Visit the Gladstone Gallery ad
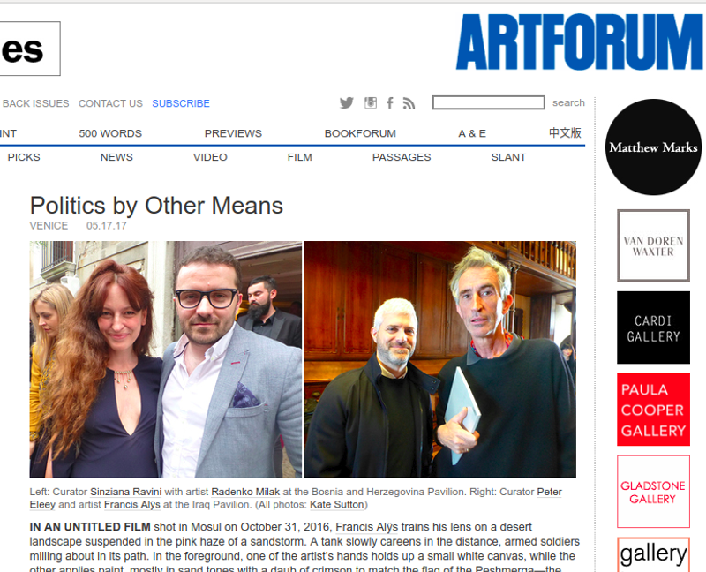The width and height of the screenshot is (706, 572). click(653, 492)
